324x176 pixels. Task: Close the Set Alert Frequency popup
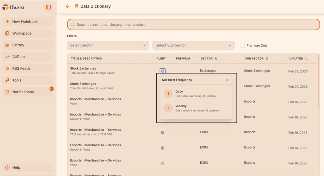[227, 80]
